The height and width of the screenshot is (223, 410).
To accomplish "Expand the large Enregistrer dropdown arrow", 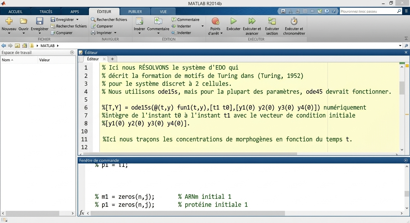I will (x=40, y=33).
